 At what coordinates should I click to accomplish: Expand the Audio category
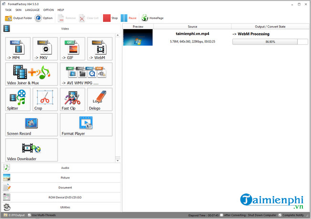[x=61, y=168]
